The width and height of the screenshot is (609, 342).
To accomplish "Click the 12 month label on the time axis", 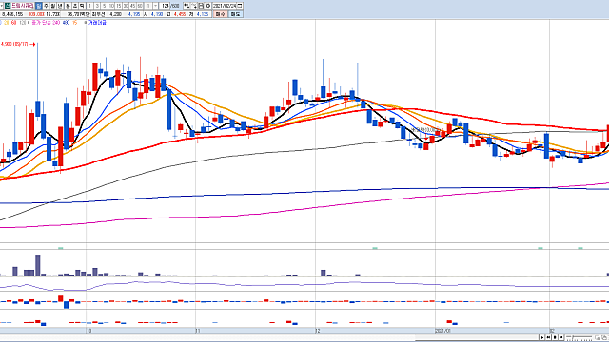I will 318,331.
